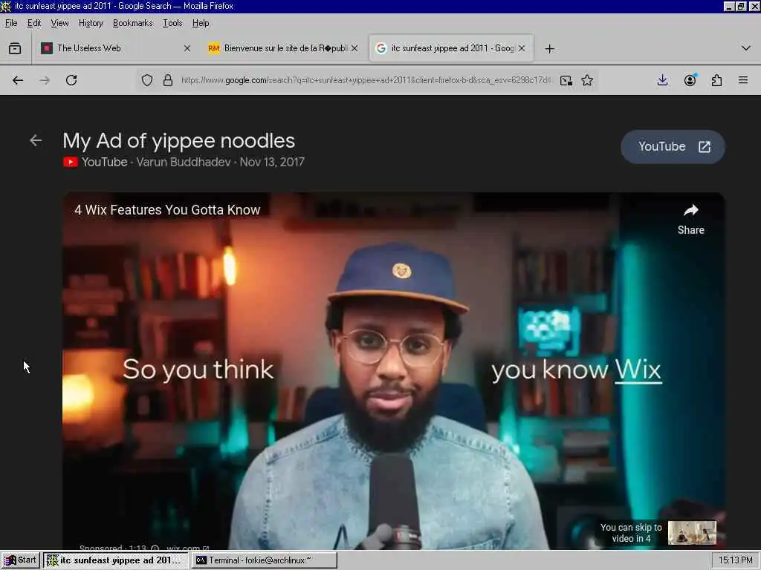Click 'Varun Buddhadev' channel name text
The height and width of the screenshot is (570, 761).
point(184,162)
